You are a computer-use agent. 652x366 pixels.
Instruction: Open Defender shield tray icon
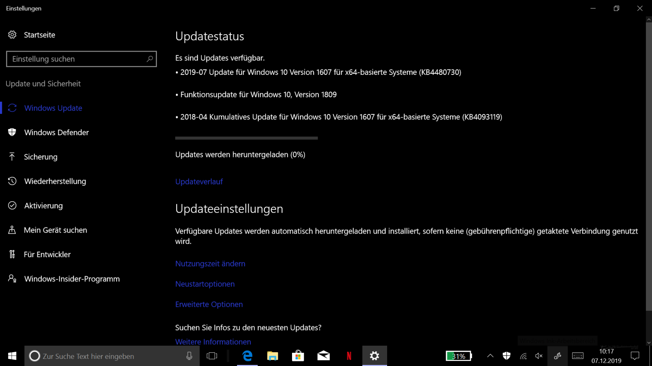pos(507,356)
